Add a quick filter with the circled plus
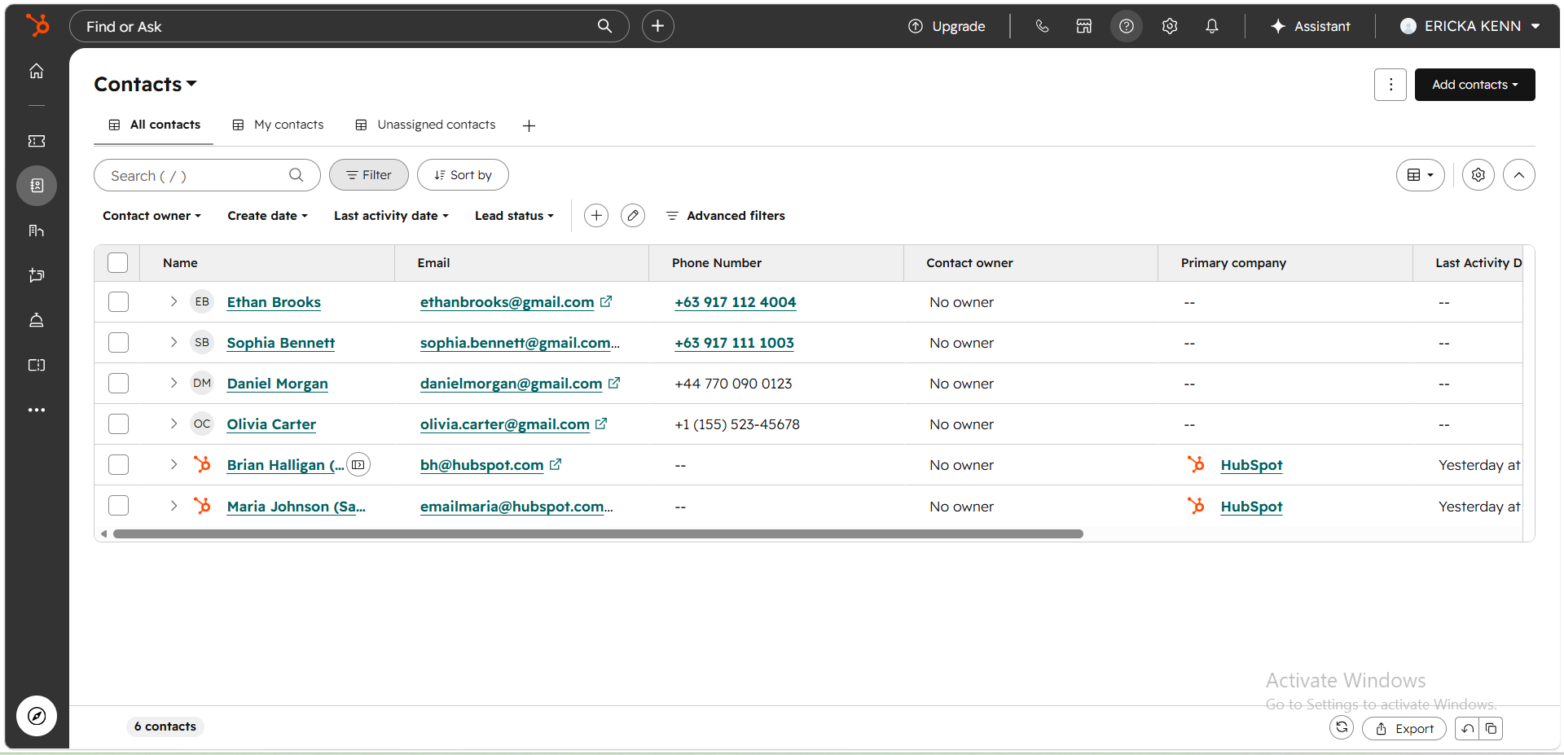 596,215
